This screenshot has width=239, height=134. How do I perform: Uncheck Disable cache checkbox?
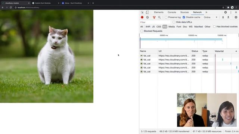(x=184, y=17)
